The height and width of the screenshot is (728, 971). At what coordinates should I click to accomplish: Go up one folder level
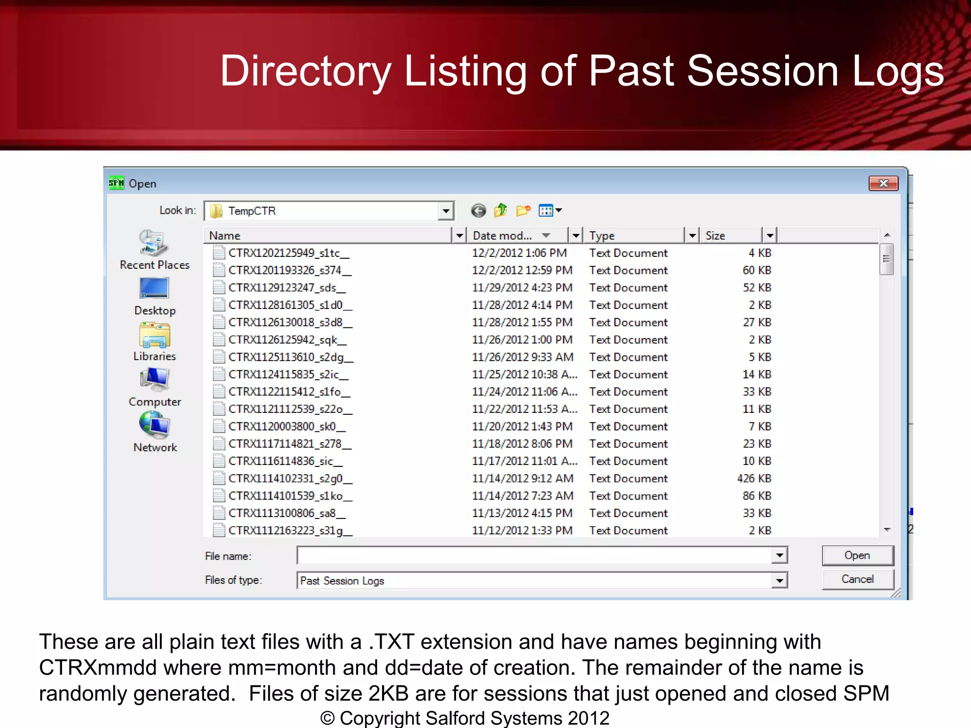[501, 210]
